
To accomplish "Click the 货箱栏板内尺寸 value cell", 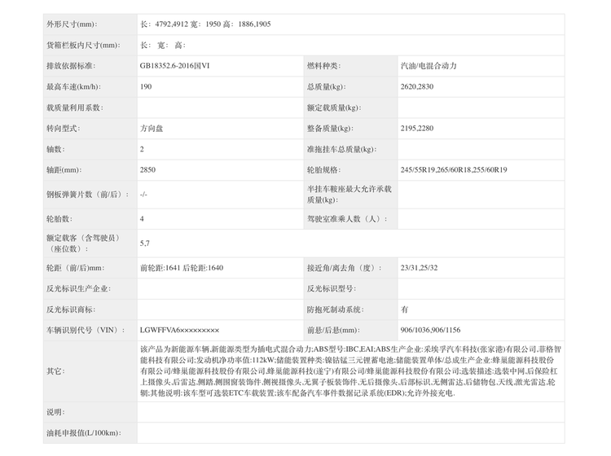I will [x=350, y=45].
